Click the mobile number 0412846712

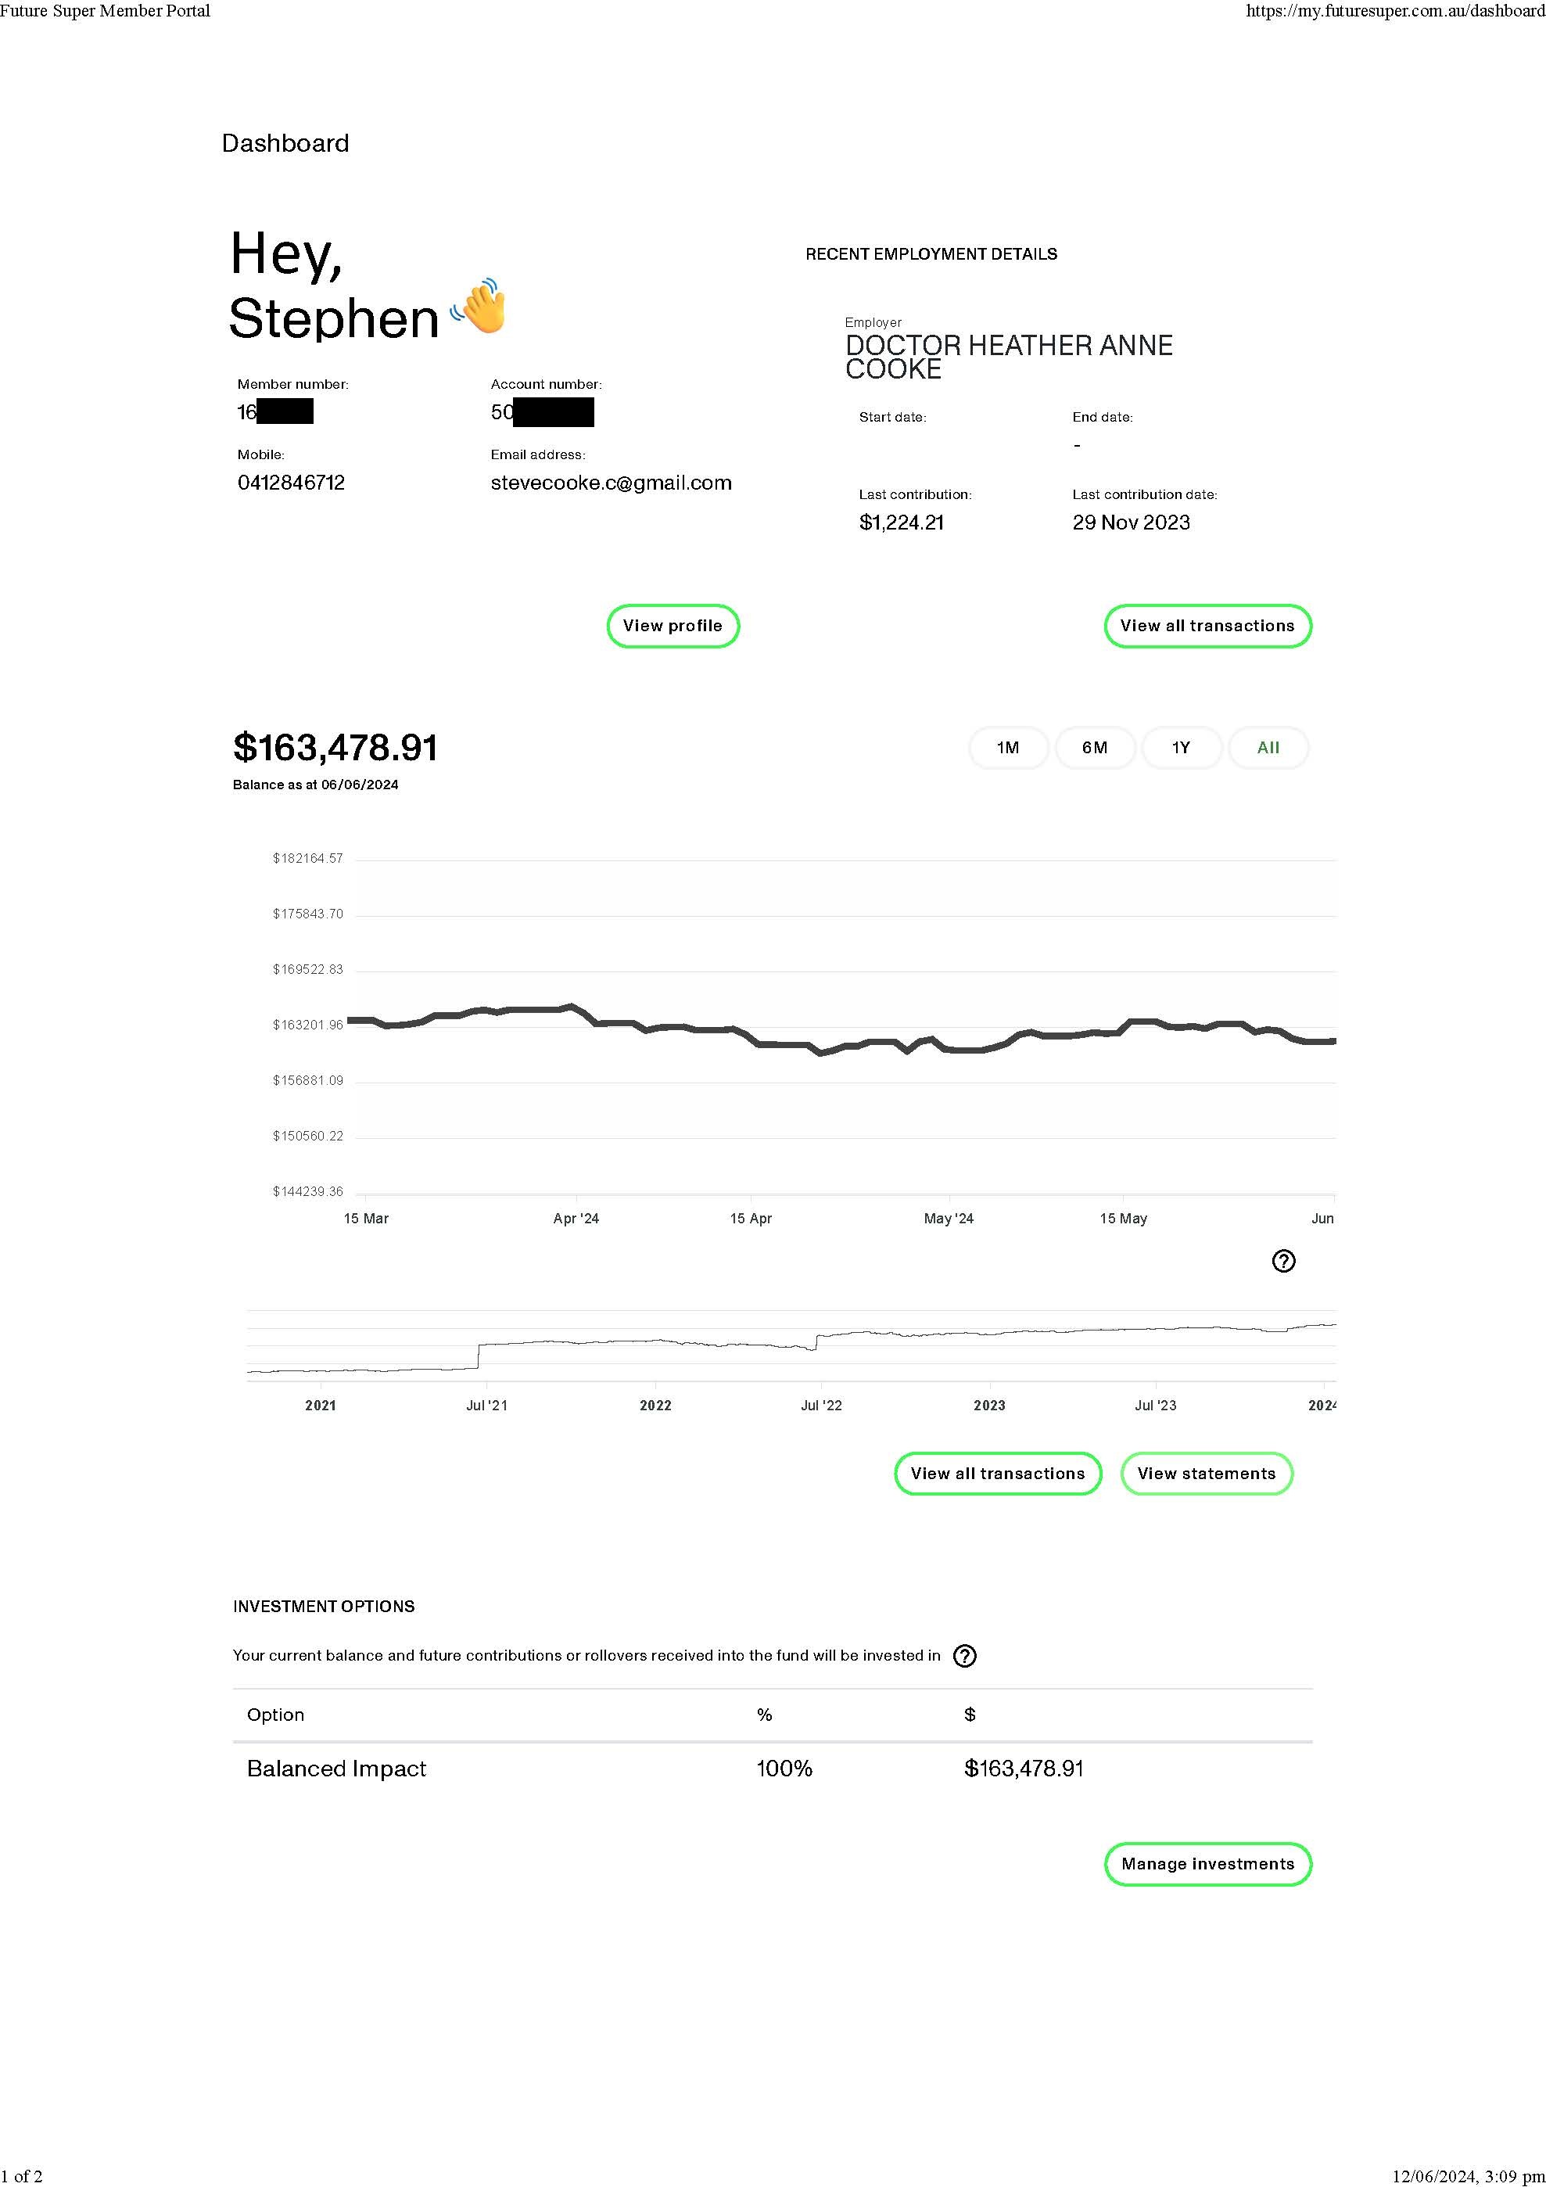coord(291,483)
